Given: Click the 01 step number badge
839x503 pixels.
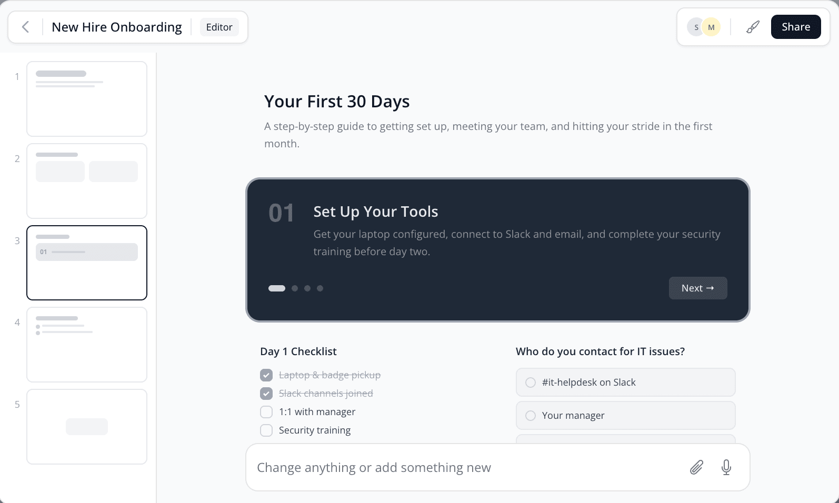Looking at the screenshot, I should coord(281,213).
